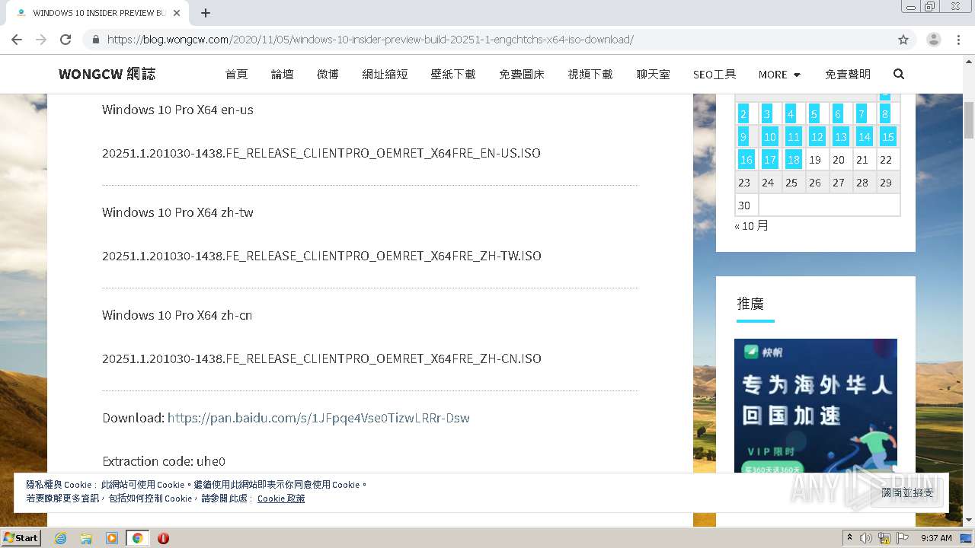Open 壁紙下載 wallpaper downloads
Image resolution: width=975 pixels, height=548 pixels.
coord(453,75)
